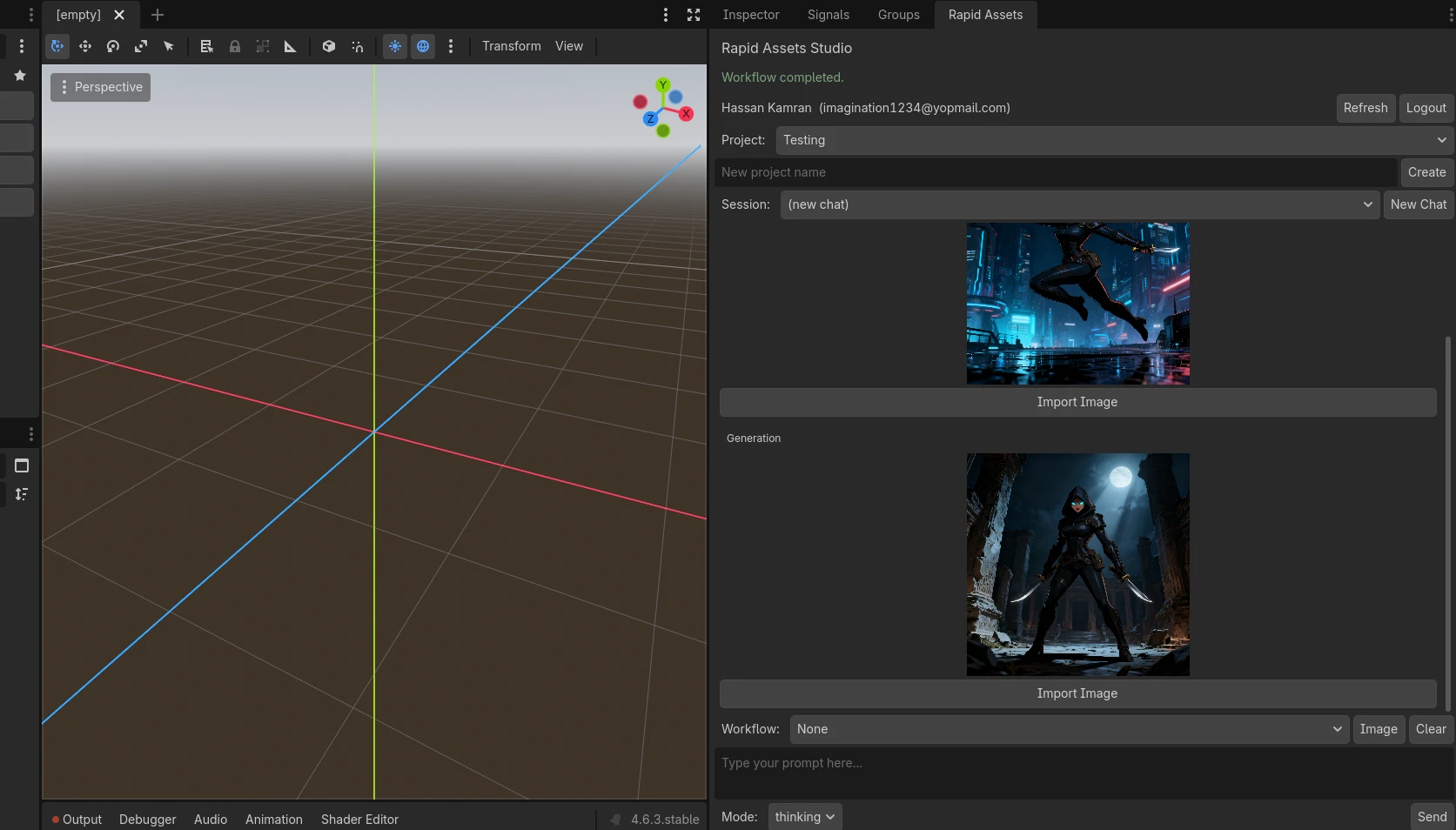
Task: Click the dots menu left of the empty tab
Action: [31, 15]
